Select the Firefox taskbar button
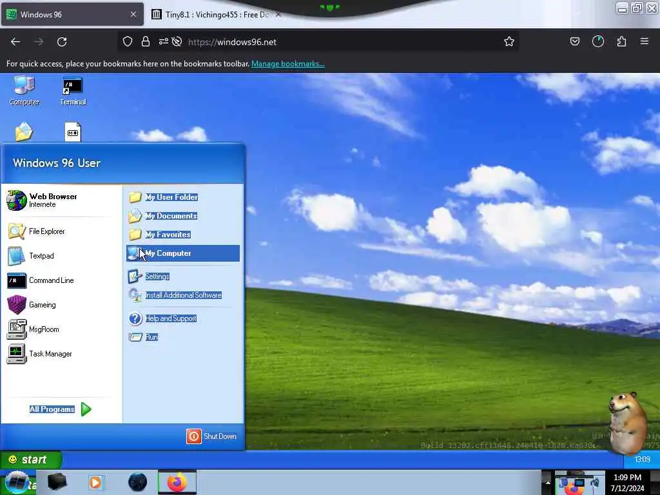 (x=177, y=482)
